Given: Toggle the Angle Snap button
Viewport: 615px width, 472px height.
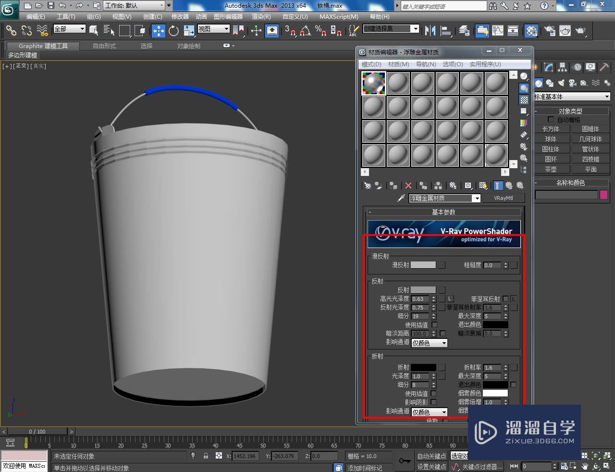Looking at the screenshot, I should pyautogui.click(x=305, y=31).
